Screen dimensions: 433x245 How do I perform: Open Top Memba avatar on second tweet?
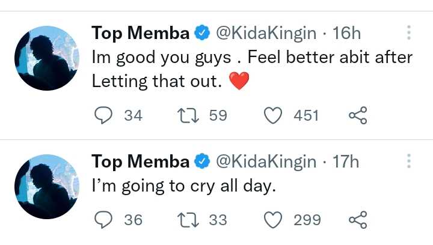pyautogui.click(x=46, y=186)
